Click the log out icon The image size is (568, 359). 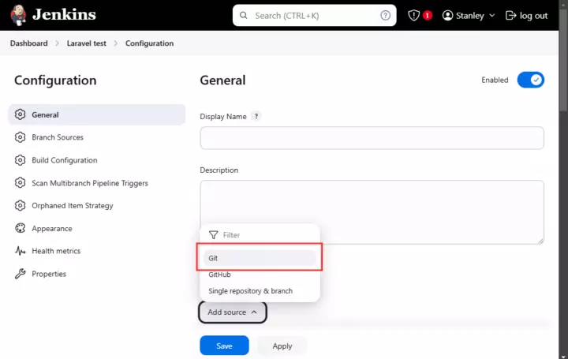510,16
